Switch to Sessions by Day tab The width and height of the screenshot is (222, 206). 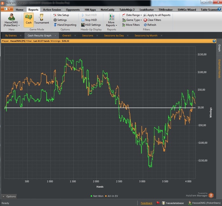(x=114, y=35)
